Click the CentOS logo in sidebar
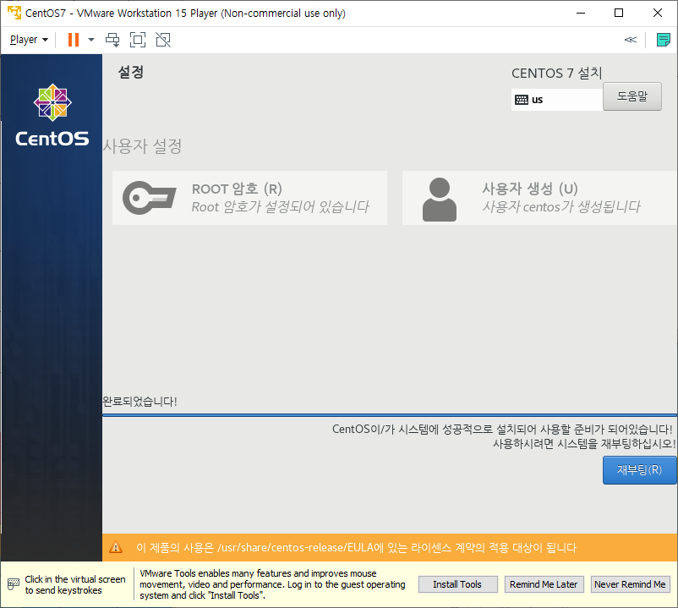 coord(52,115)
